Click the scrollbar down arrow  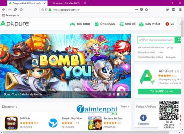point(182,129)
